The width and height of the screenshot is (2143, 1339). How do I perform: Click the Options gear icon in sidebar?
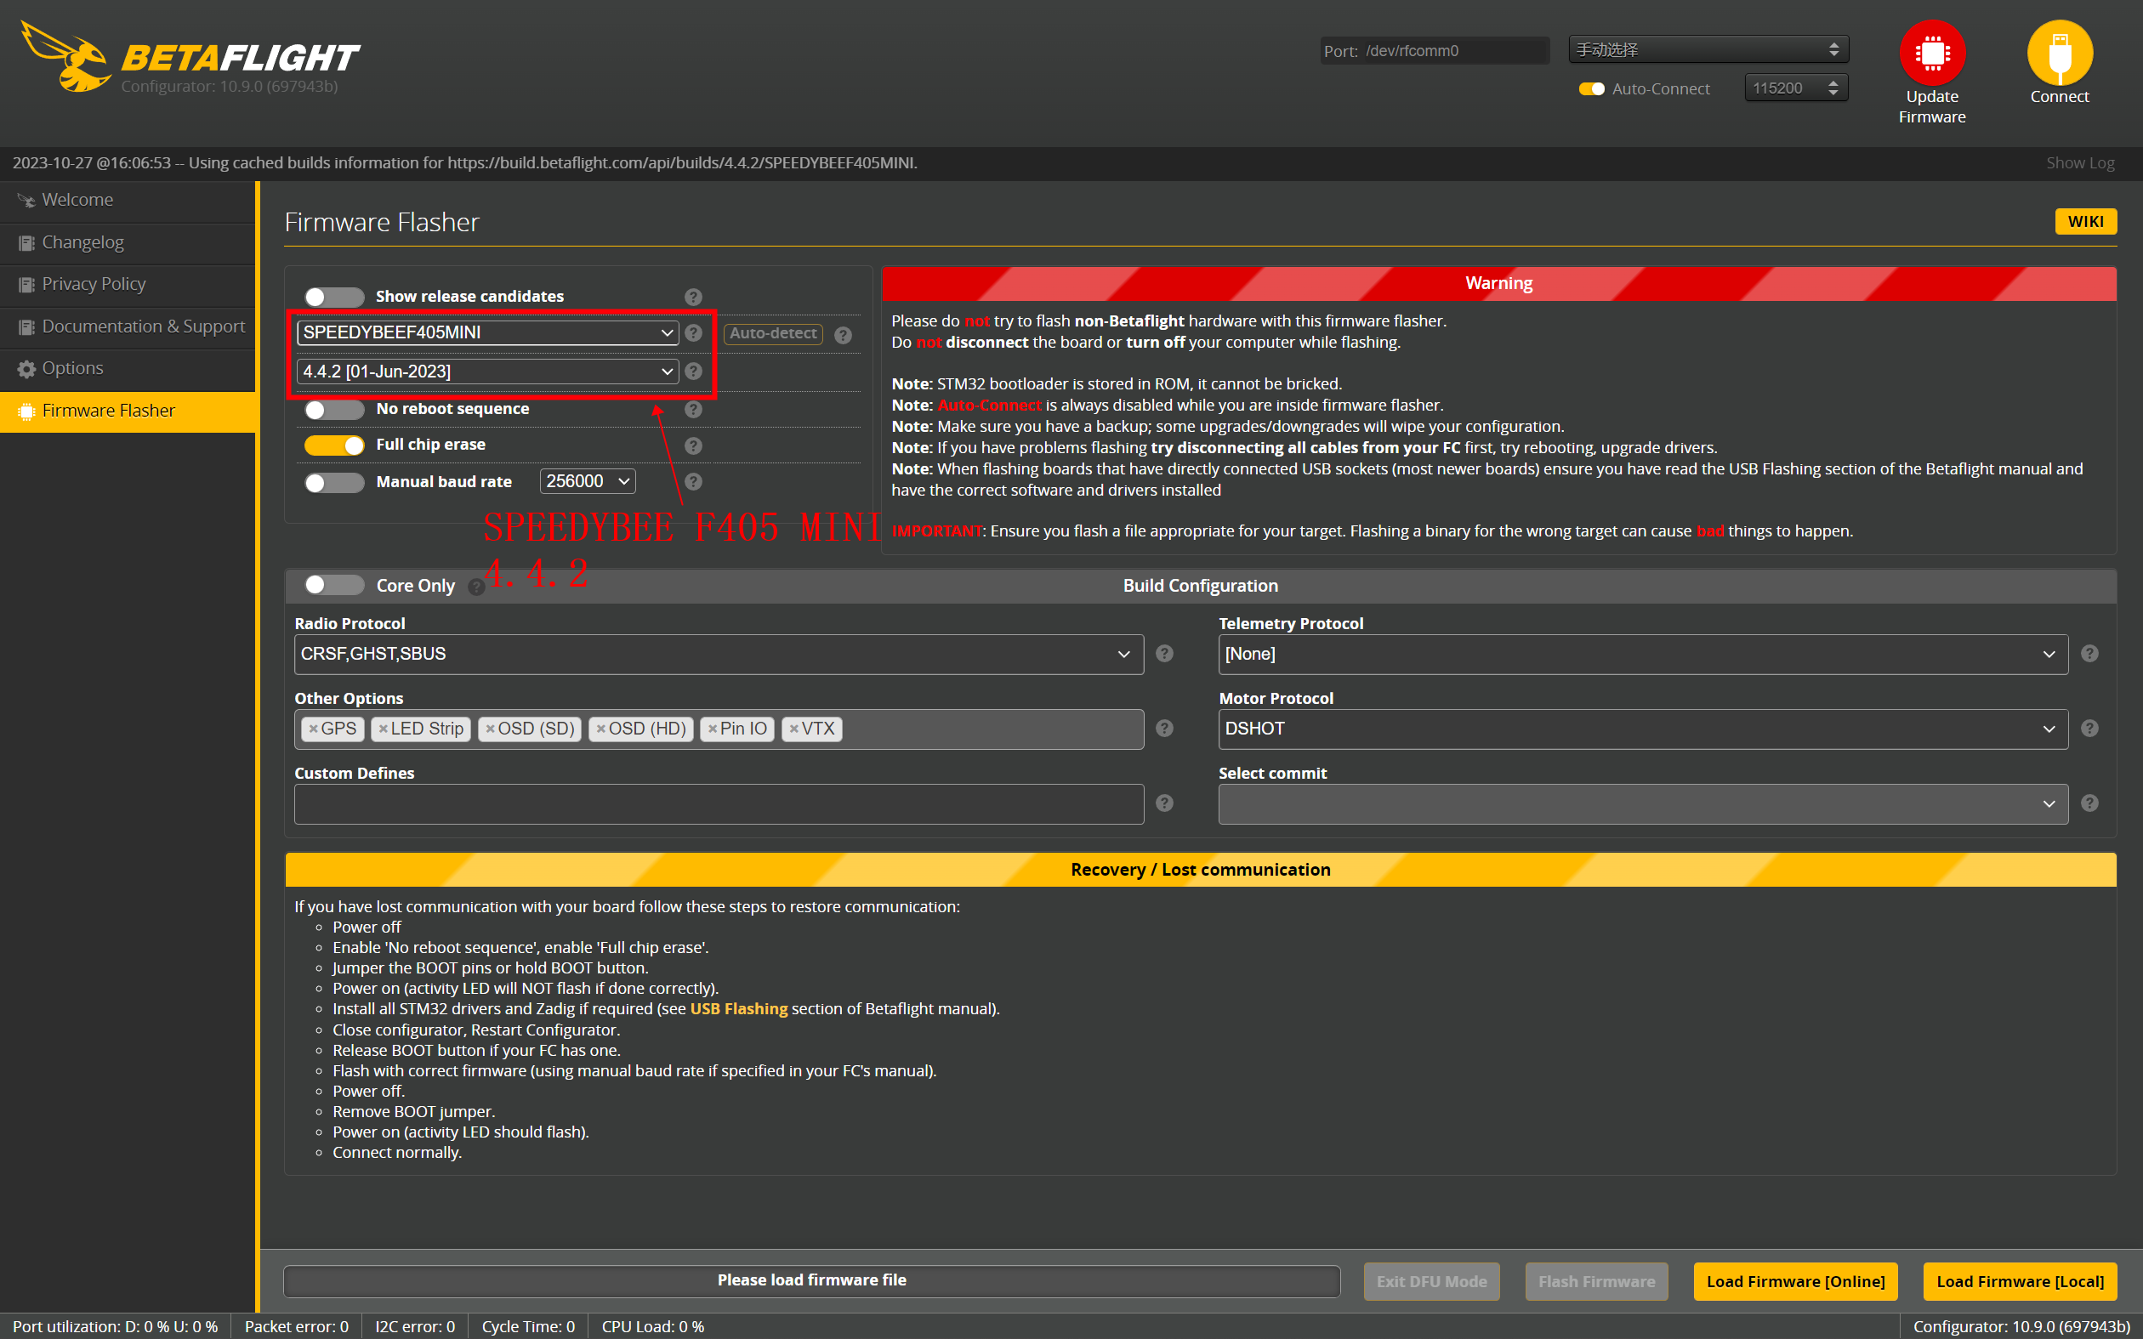[x=26, y=369]
